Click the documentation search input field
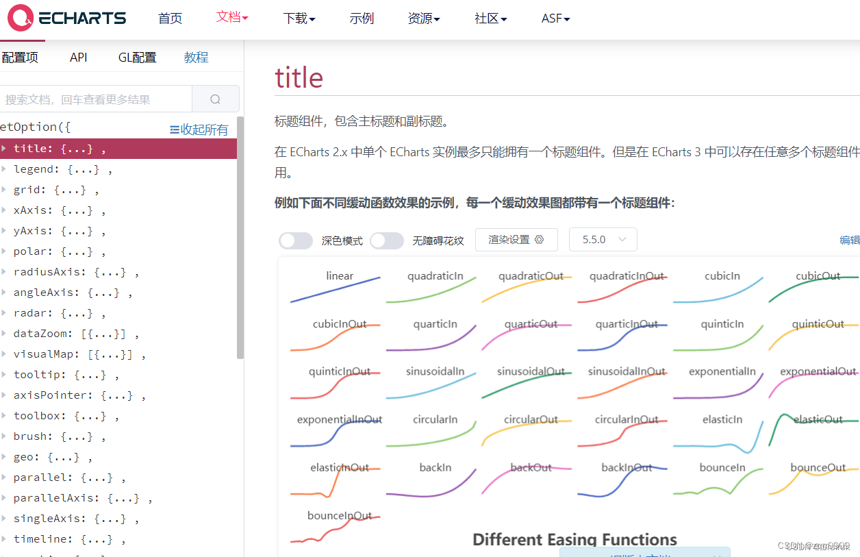Screen dimensions: 860x557 click(96, 99)
